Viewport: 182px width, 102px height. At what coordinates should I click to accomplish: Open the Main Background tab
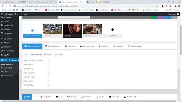pyautogui.click(x=32, y=46)
